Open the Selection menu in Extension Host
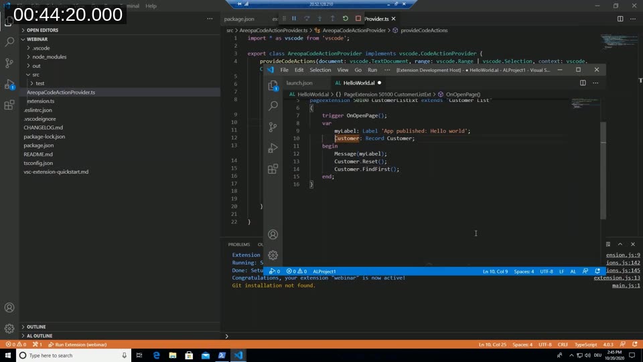 (320, 70)
